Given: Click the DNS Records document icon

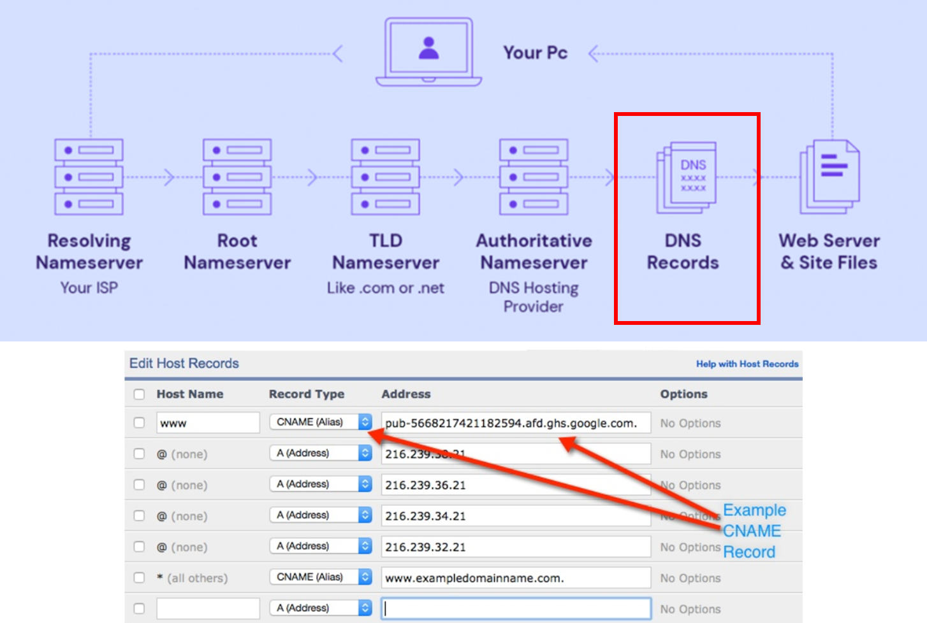Looking at the screenshot, I should point(687,178).
